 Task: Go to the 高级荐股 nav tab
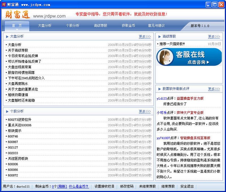[101, 26]
